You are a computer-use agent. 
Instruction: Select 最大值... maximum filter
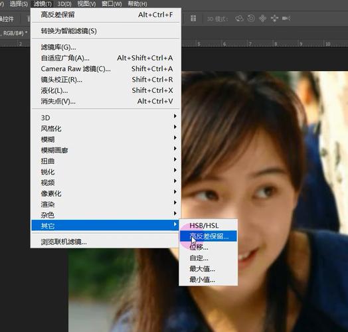[209, 269]
